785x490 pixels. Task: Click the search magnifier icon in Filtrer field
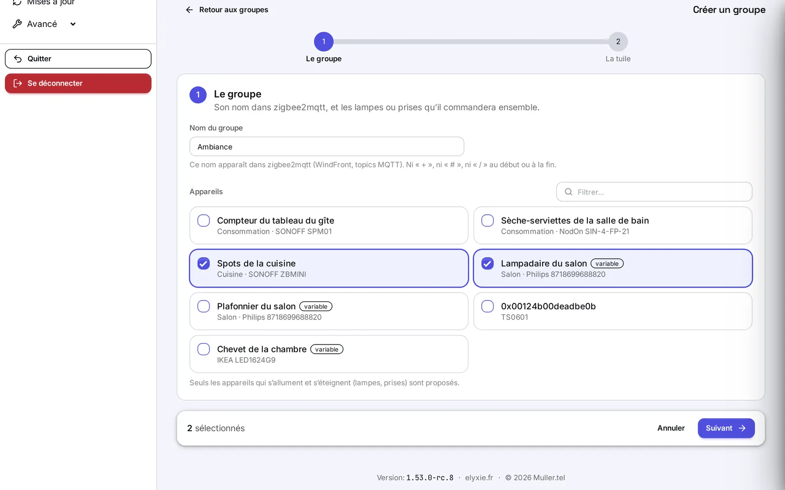(568, 192)
